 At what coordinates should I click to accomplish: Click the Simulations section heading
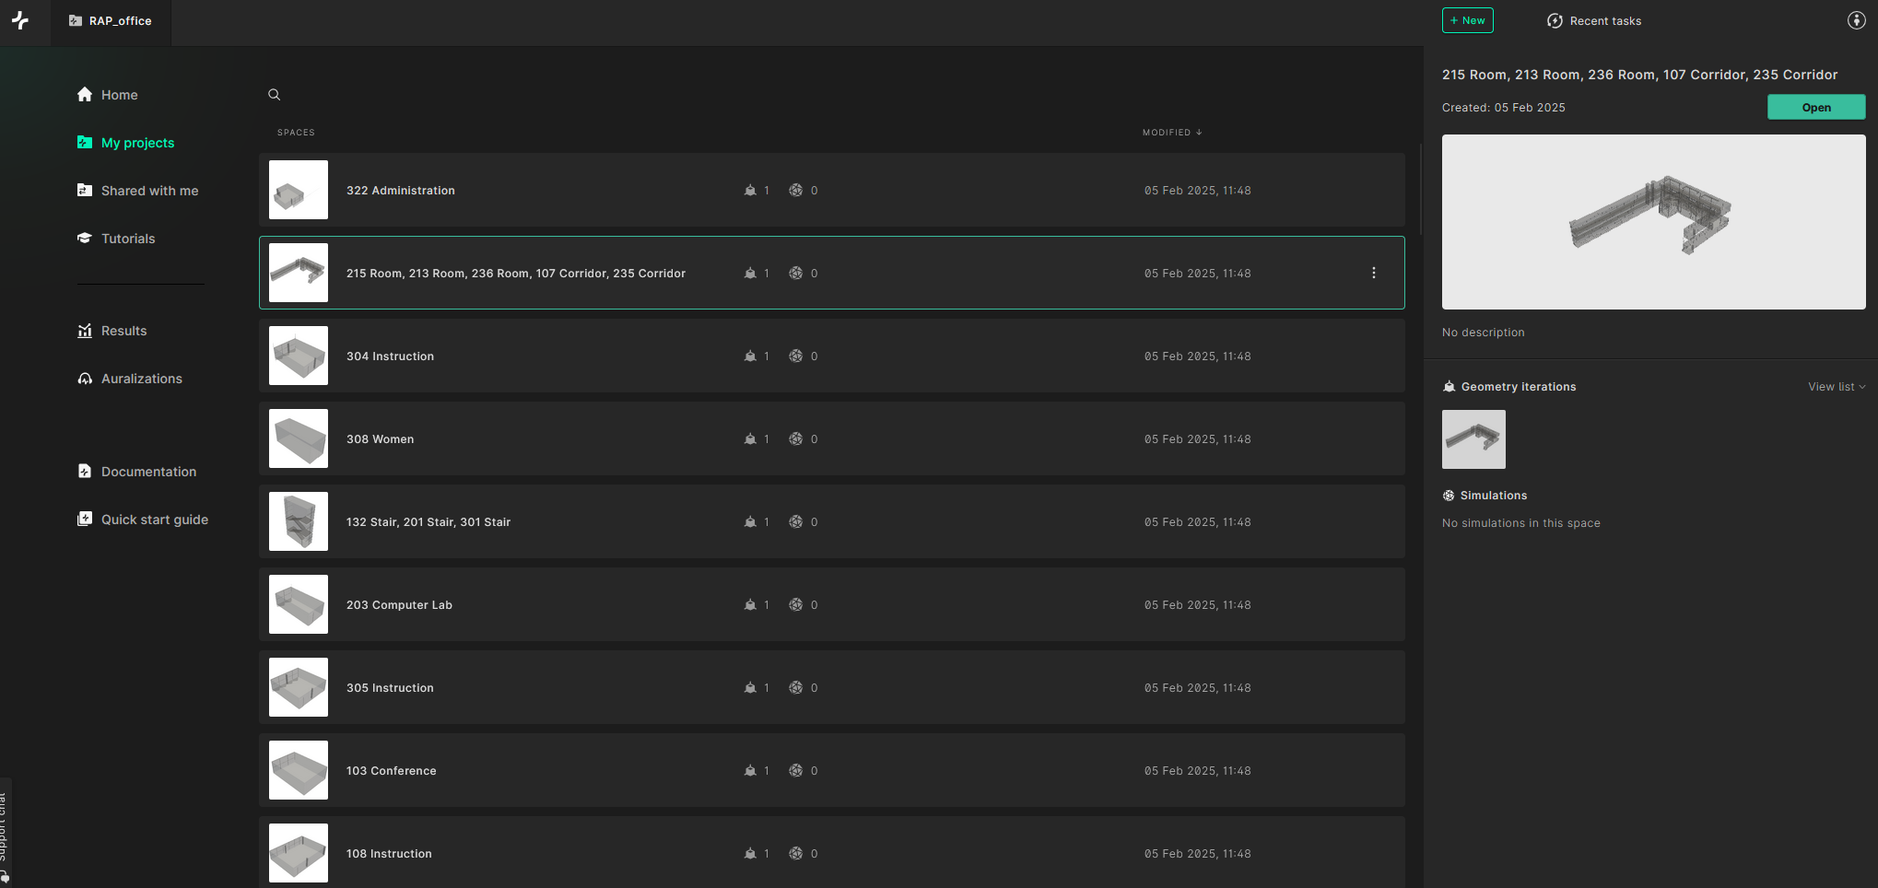1494,496
